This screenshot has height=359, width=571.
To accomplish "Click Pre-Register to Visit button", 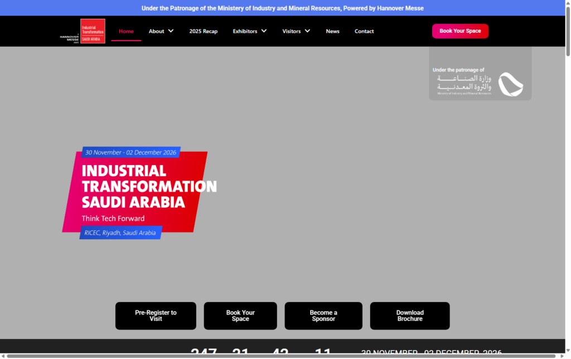I will point(156,316).
